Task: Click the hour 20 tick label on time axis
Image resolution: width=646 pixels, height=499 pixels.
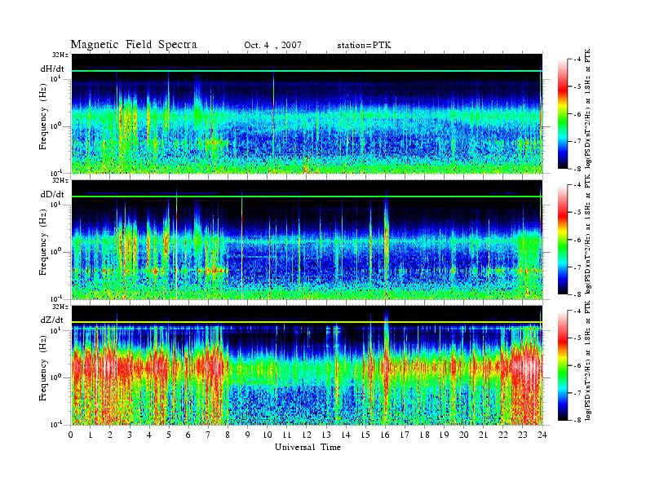Action: [x=464, y=435]
